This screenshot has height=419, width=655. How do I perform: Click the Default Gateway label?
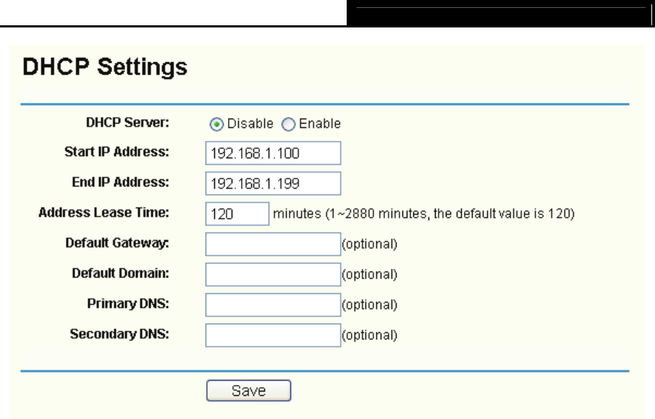(x=117, y=243)
